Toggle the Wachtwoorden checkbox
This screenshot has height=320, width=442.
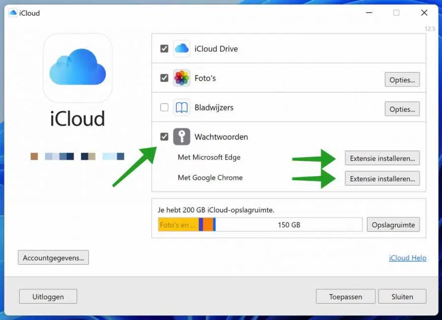click(x=165, y=136)
